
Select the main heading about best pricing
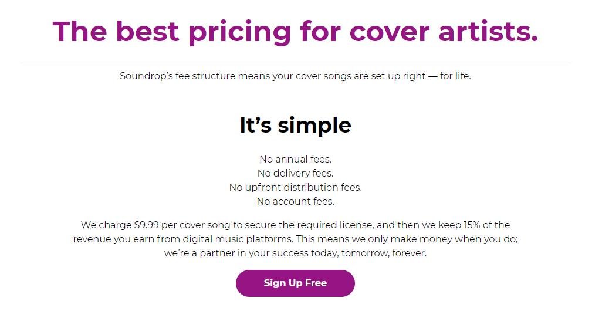pyautogui.click(x=295, y=32)
